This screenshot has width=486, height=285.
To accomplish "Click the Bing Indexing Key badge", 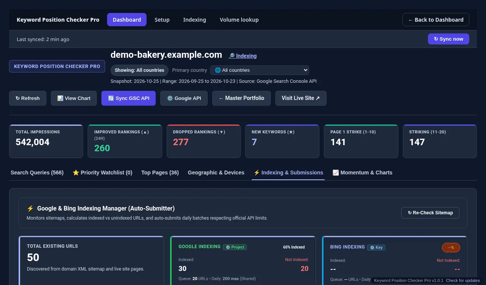I will [376, 247].
